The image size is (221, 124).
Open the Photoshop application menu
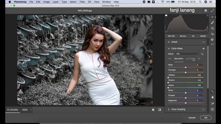20,2
